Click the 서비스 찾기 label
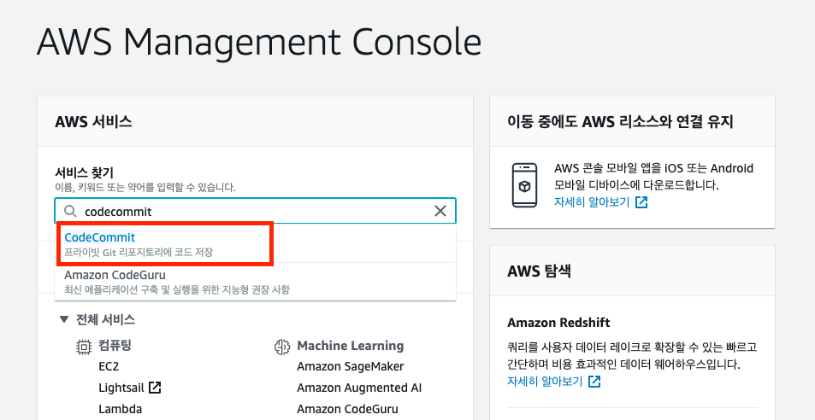Screen dimensions: 815x420 (x=84, y=172)
